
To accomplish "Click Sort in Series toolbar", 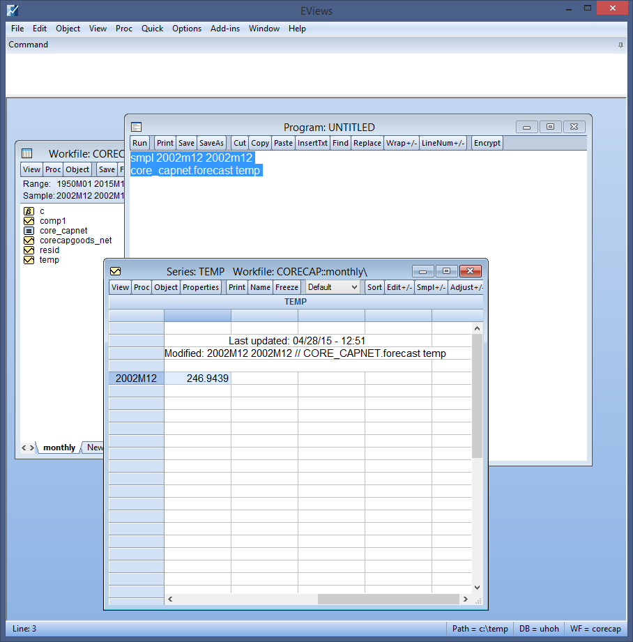I will 374,287.
